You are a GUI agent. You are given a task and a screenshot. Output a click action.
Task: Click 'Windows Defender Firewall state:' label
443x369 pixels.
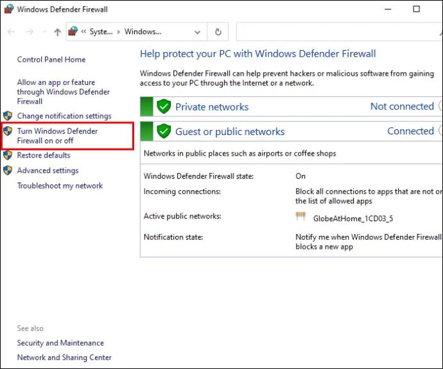(x=198, y=176)
